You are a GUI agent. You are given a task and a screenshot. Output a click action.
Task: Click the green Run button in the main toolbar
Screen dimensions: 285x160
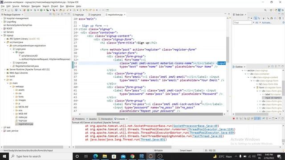pos(41,10)
